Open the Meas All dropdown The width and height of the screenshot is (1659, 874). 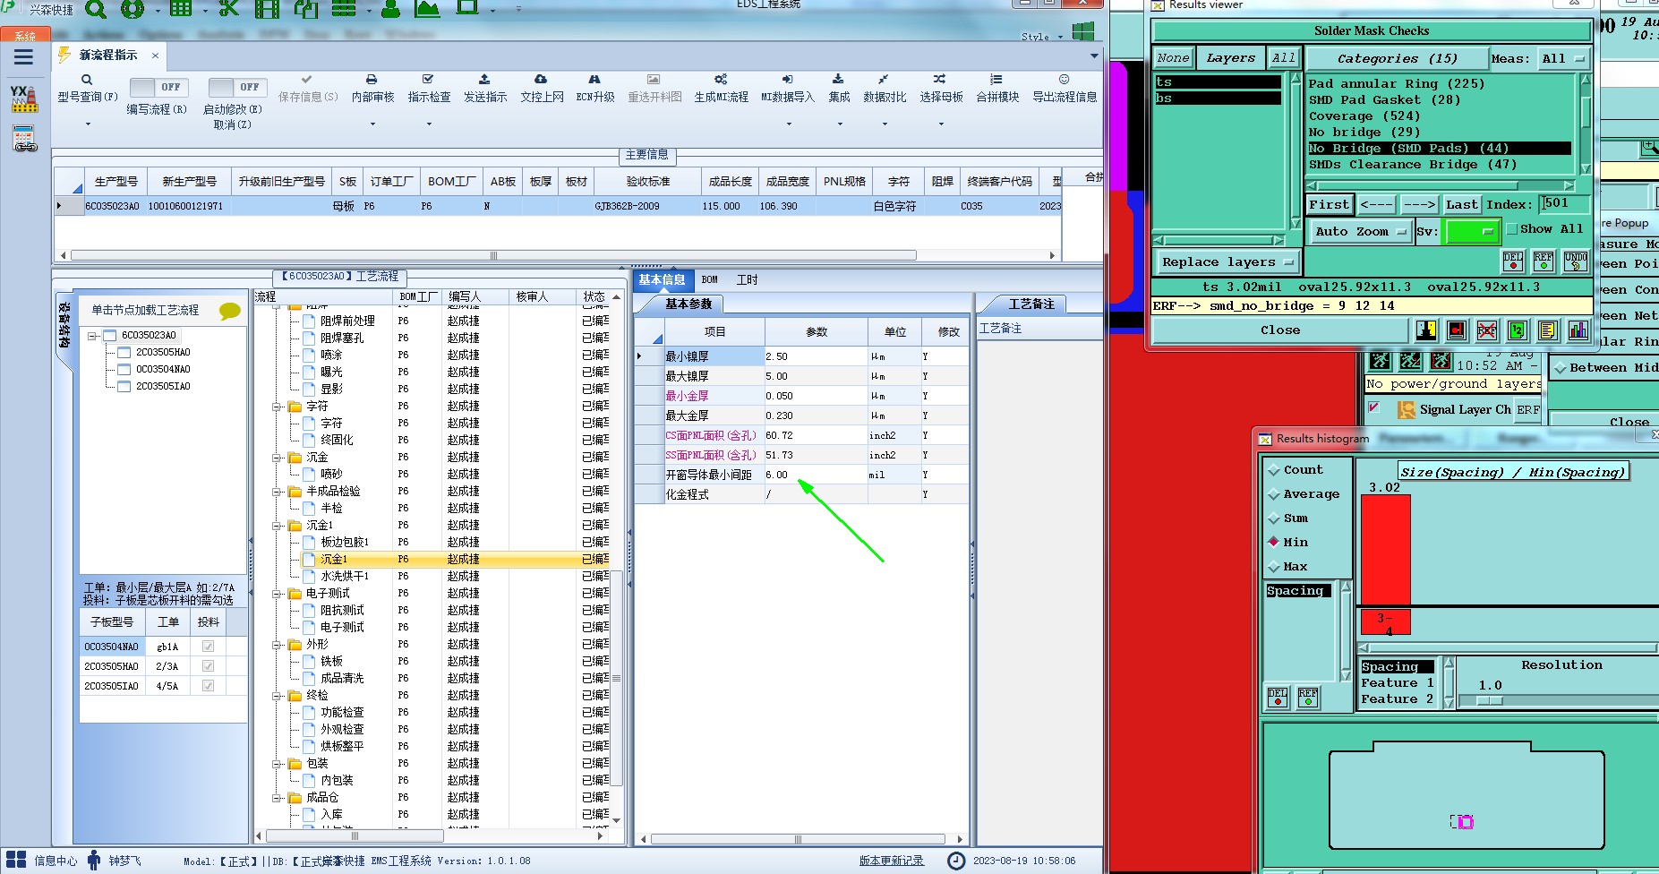pyautogui.click(x=1563, y=59)
